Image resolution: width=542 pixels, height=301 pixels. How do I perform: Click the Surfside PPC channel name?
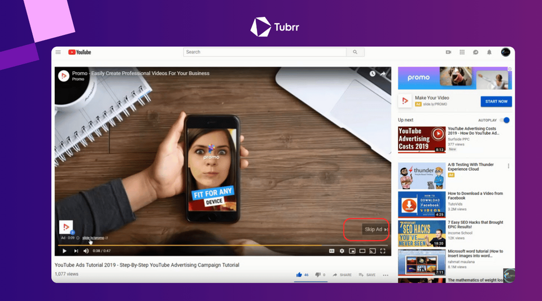[x=458, y=139]
